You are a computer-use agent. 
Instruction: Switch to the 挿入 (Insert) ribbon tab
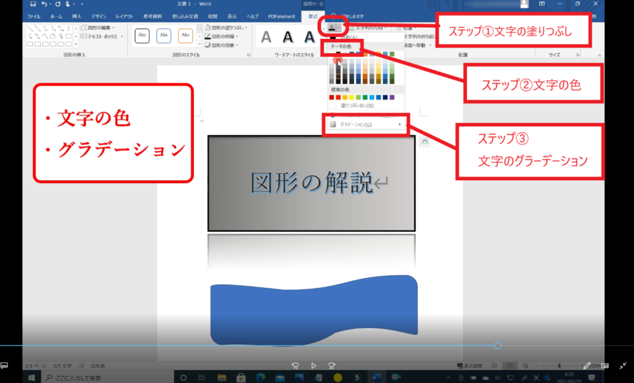[x=76, y=15]
